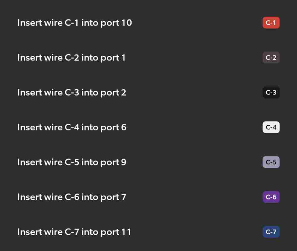Select instruction 'Insert wire C-1 into port 10'
Image resolution: width=297 pixels, height=251 pixels.
point(75,23)
